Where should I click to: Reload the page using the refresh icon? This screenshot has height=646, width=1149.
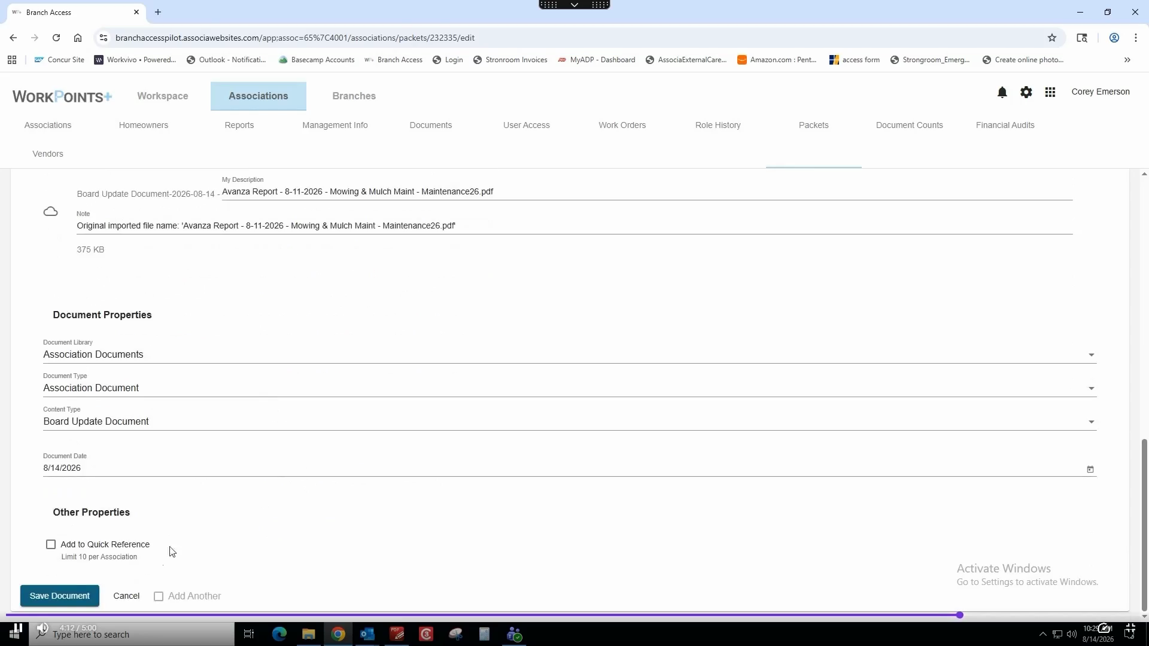tap(56, 38)
